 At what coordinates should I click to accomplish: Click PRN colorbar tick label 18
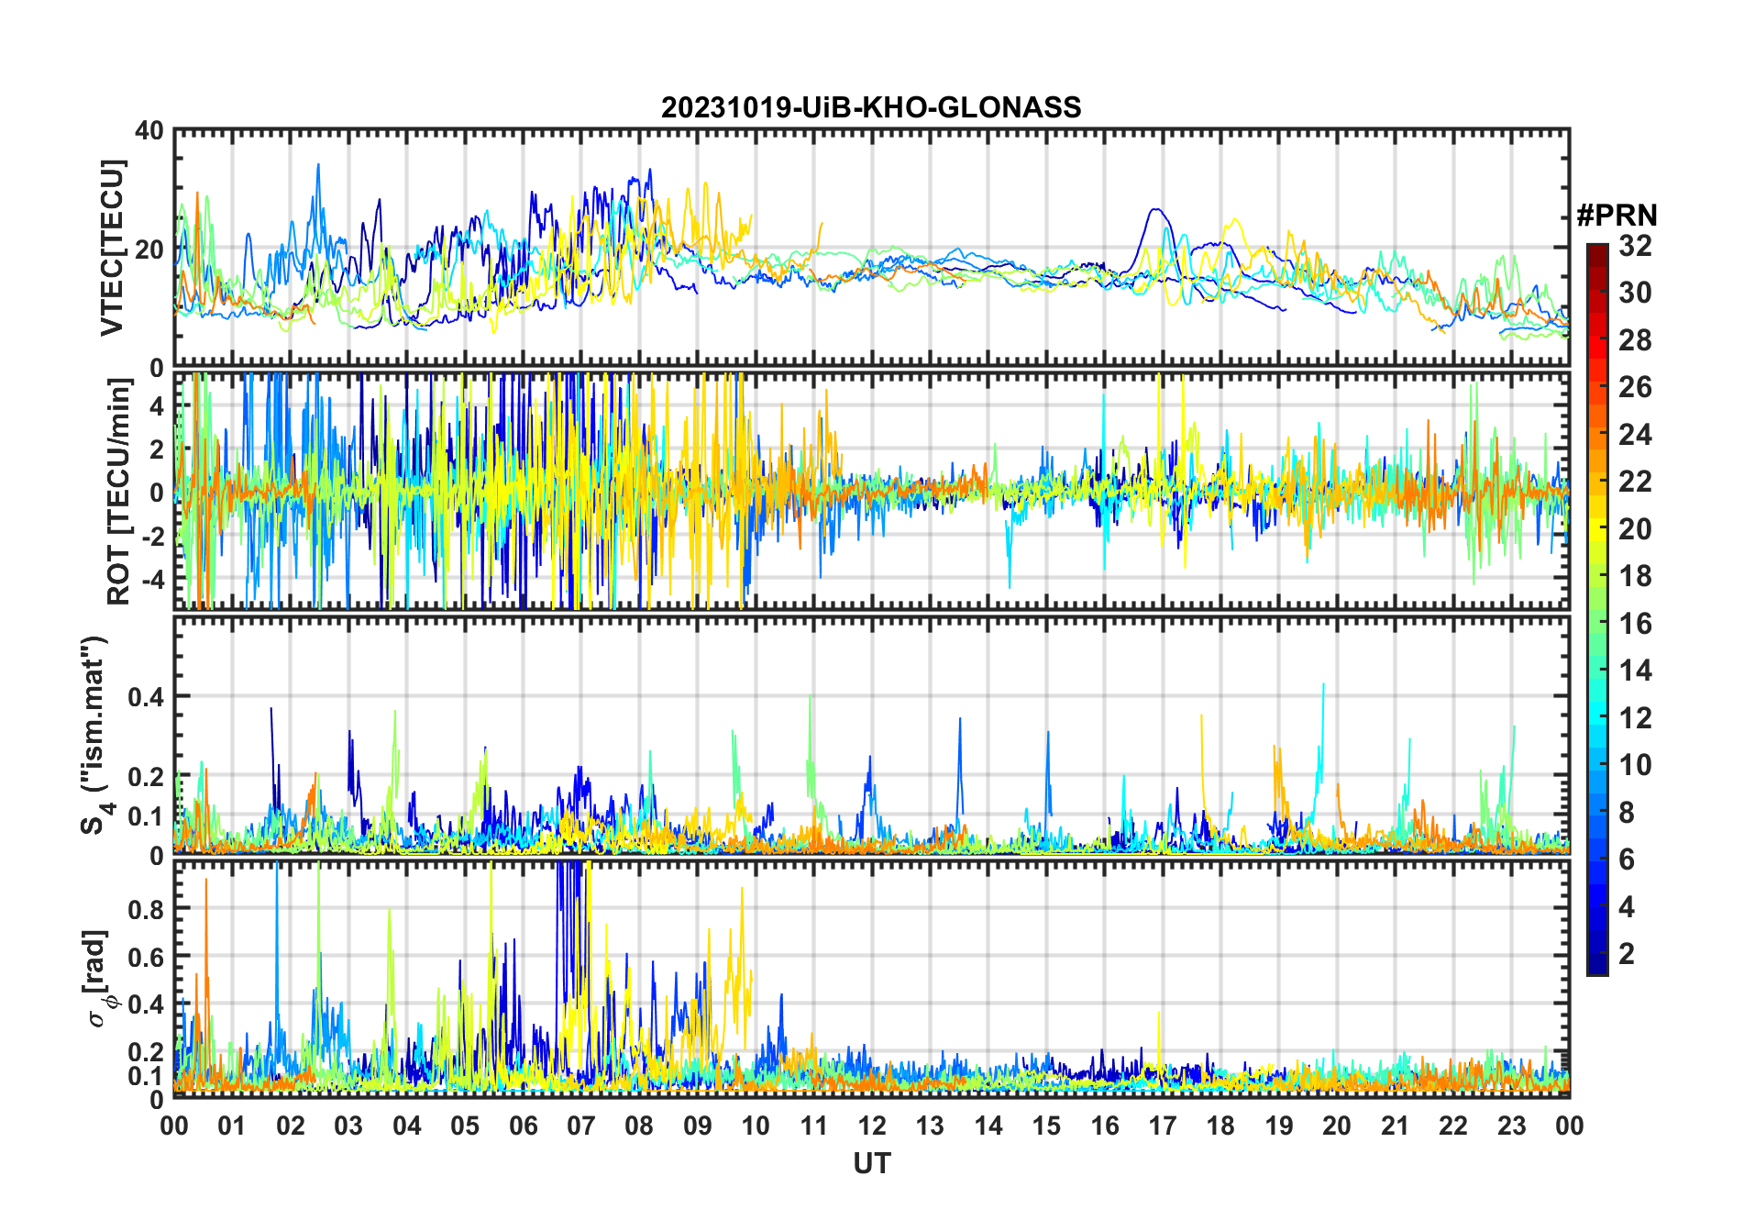click(1636, 576)
